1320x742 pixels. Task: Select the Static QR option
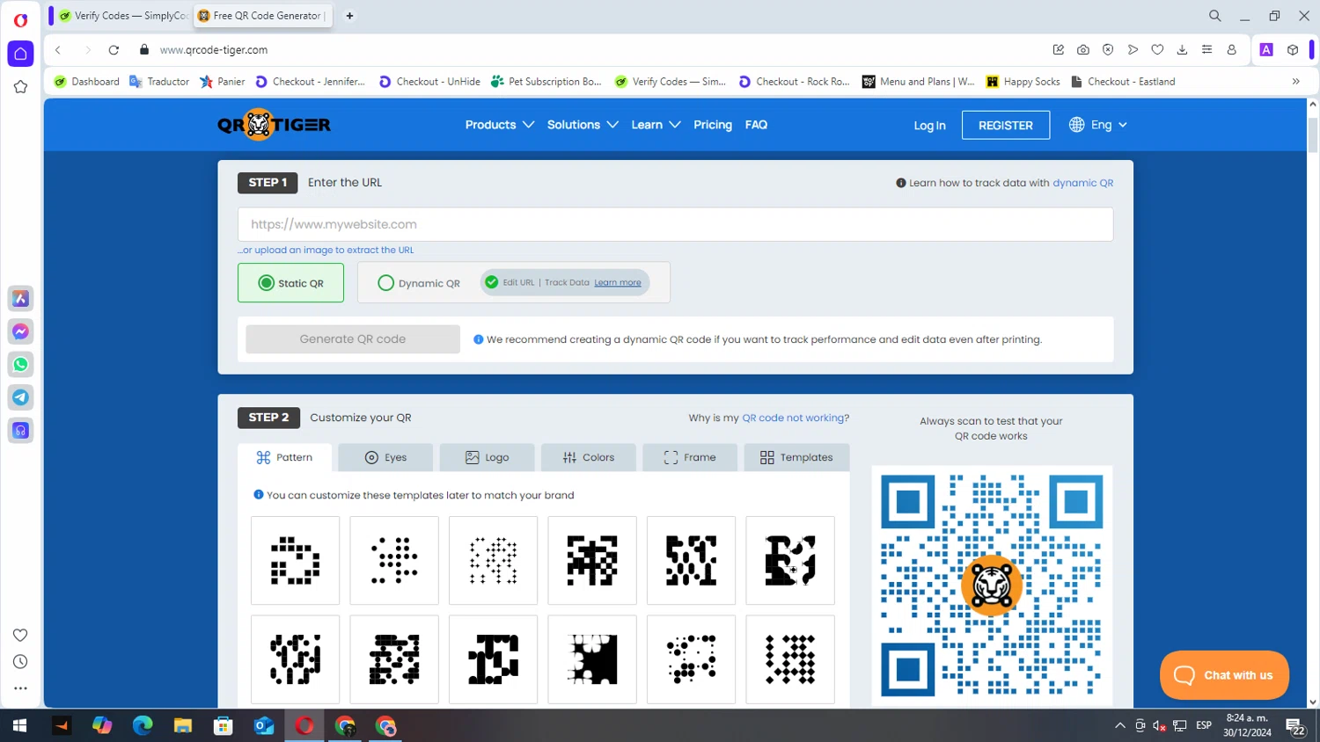click(290, 283)
